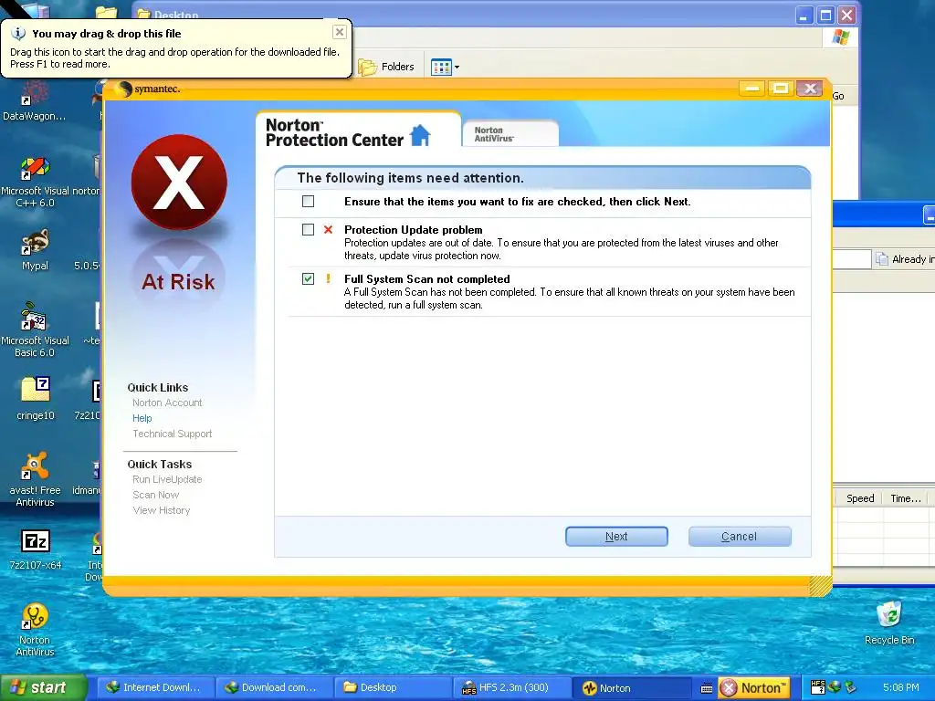
Task: Open the DataWagon desktop shortcut
Action: [34, 102]
